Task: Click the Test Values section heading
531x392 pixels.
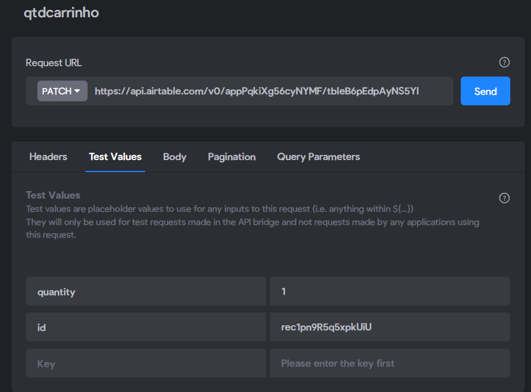Action: 53,195
